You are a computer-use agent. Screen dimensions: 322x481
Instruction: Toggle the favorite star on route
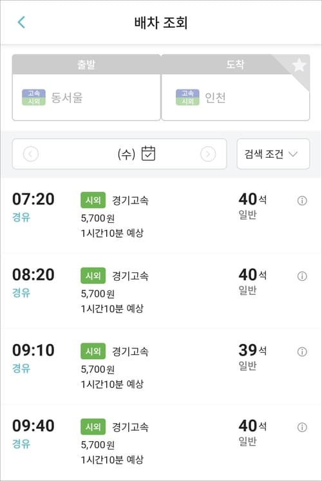(298, 65)
